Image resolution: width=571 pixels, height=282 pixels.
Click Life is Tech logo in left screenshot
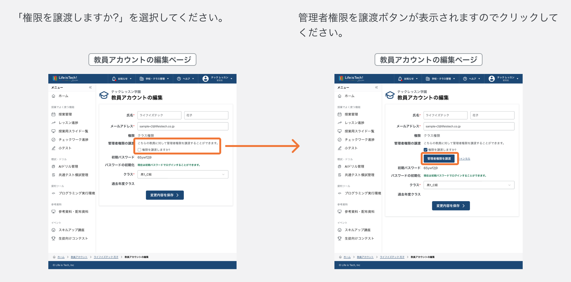tap(65, 78)
